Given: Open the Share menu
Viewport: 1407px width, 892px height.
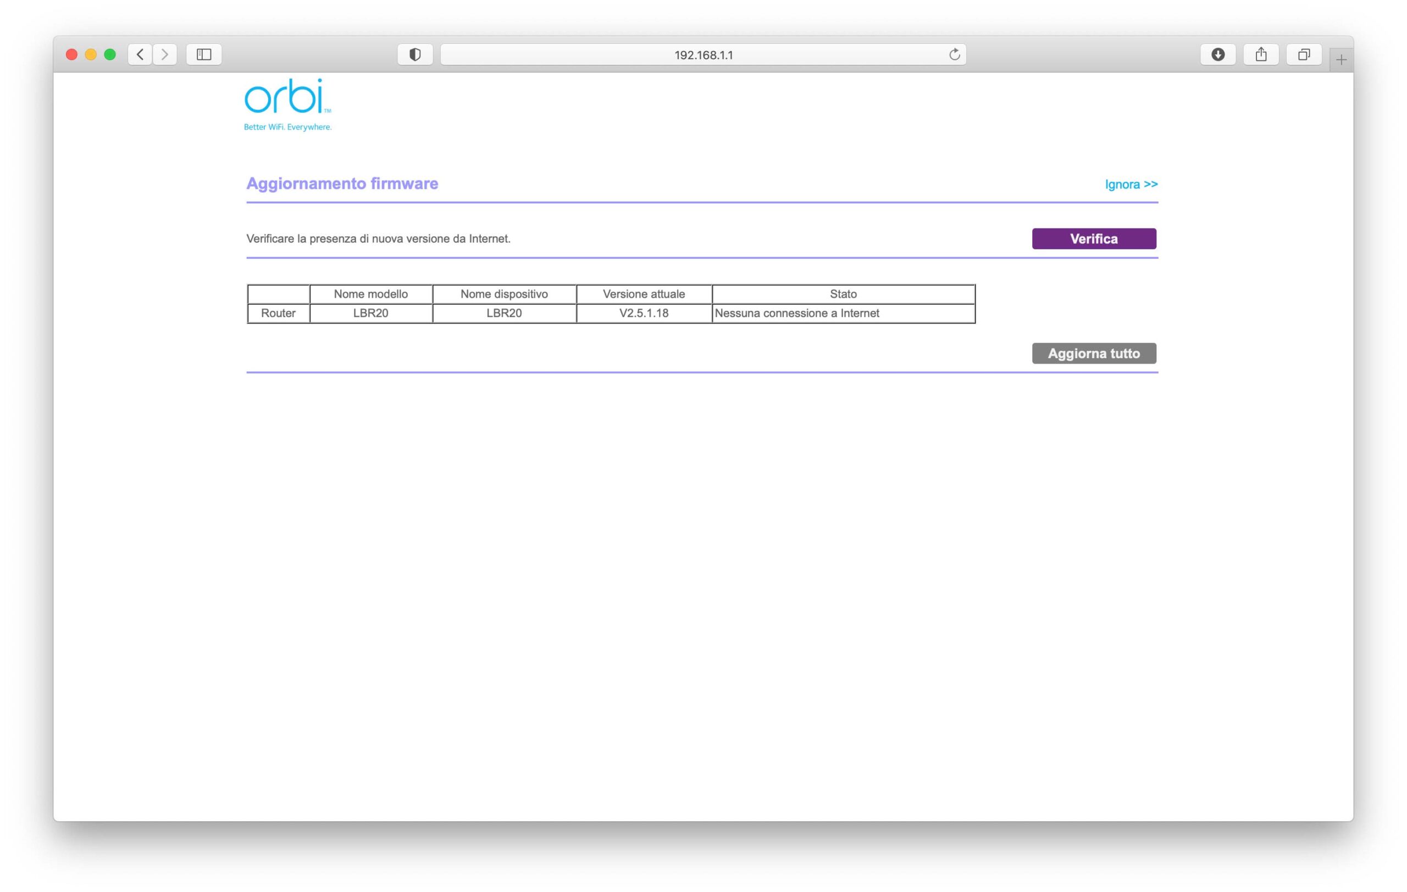Looking at the screenshot, I should (1261, 54).
